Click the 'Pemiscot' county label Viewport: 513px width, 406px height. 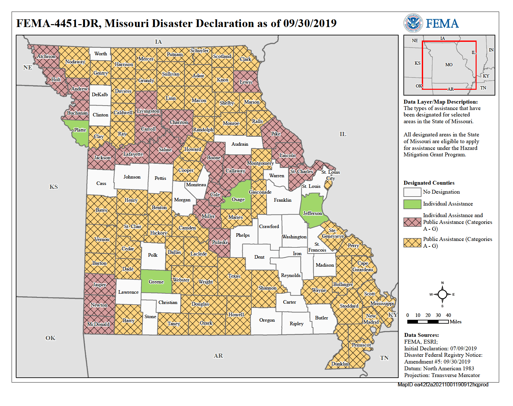point(361,345)
